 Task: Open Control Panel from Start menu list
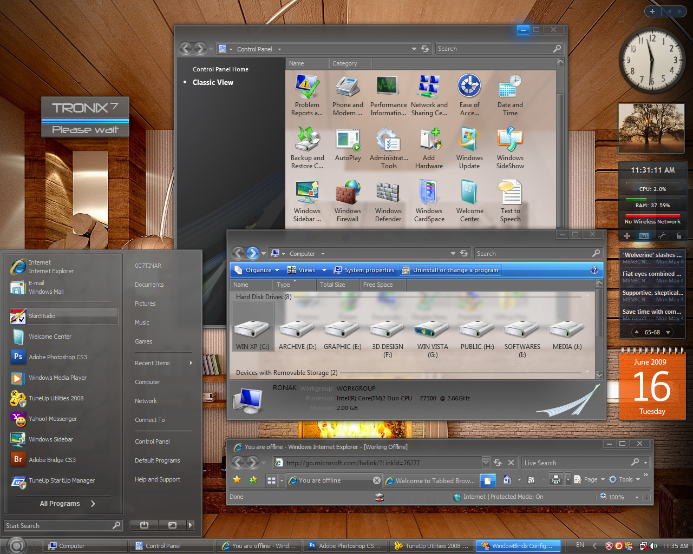click(152, 441)
